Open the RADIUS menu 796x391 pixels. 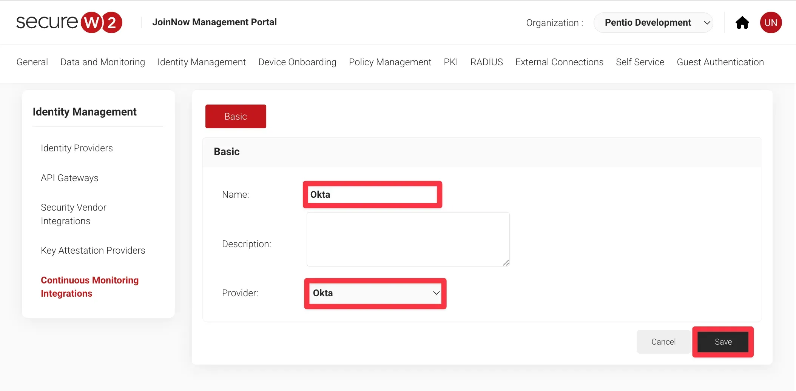(486, 62)
